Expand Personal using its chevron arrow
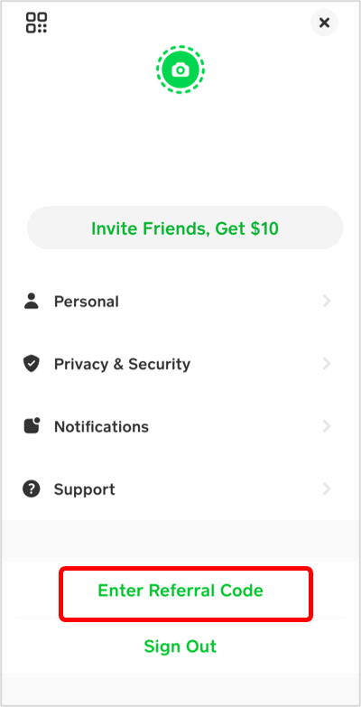 click(x=327, y=301)
